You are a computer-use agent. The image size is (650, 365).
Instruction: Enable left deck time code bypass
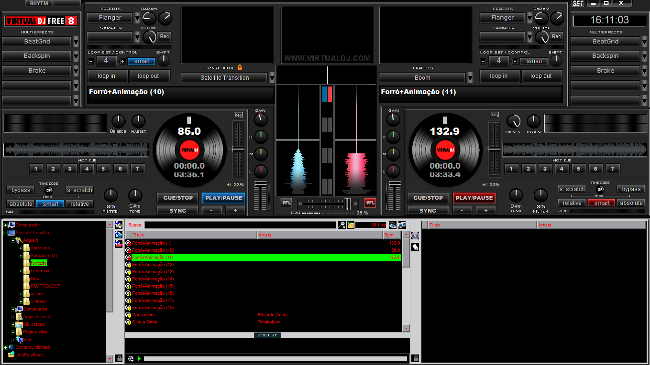coord(21,190)
